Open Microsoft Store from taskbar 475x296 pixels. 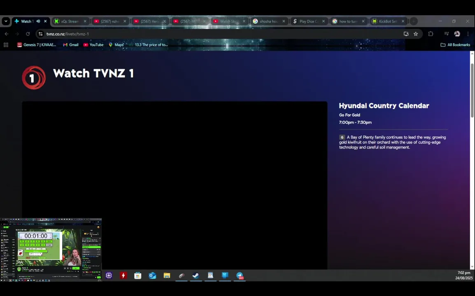pyautogui.click(x=138, y=275)
